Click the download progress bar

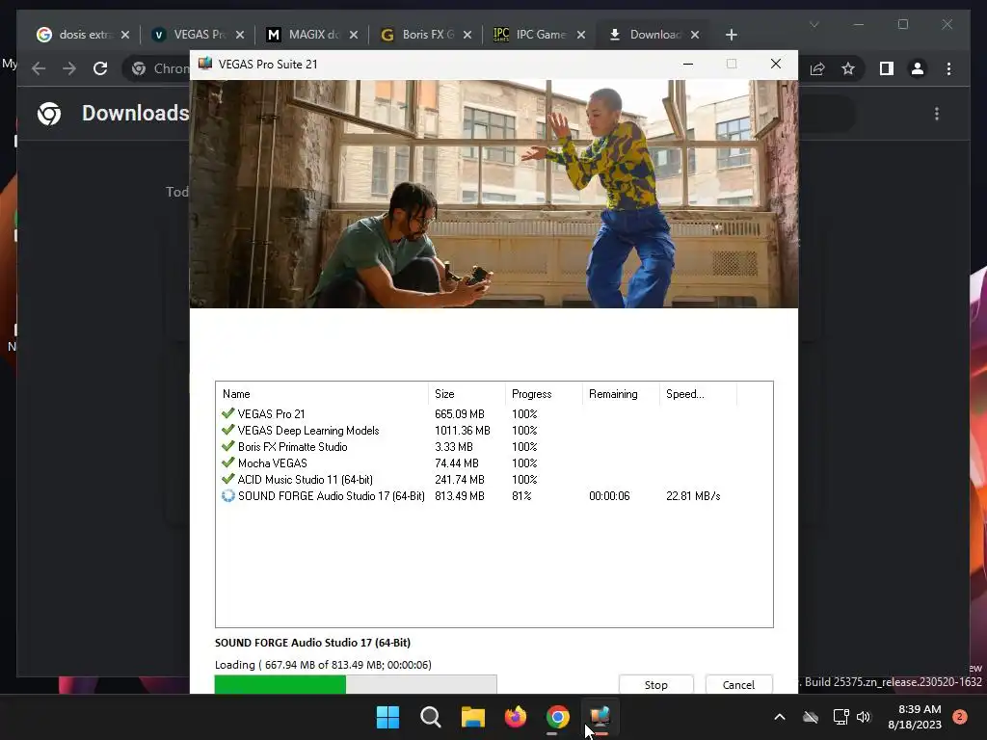point(356,684)
